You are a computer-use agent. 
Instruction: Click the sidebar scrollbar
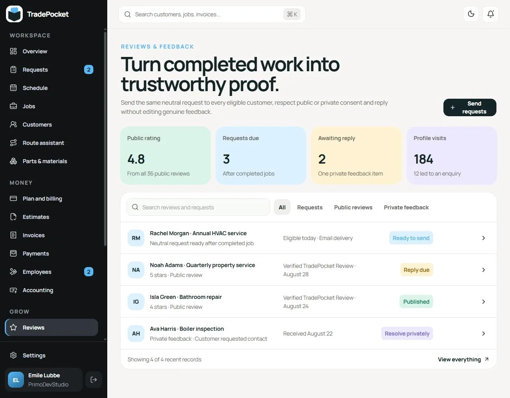click(105, 139)
